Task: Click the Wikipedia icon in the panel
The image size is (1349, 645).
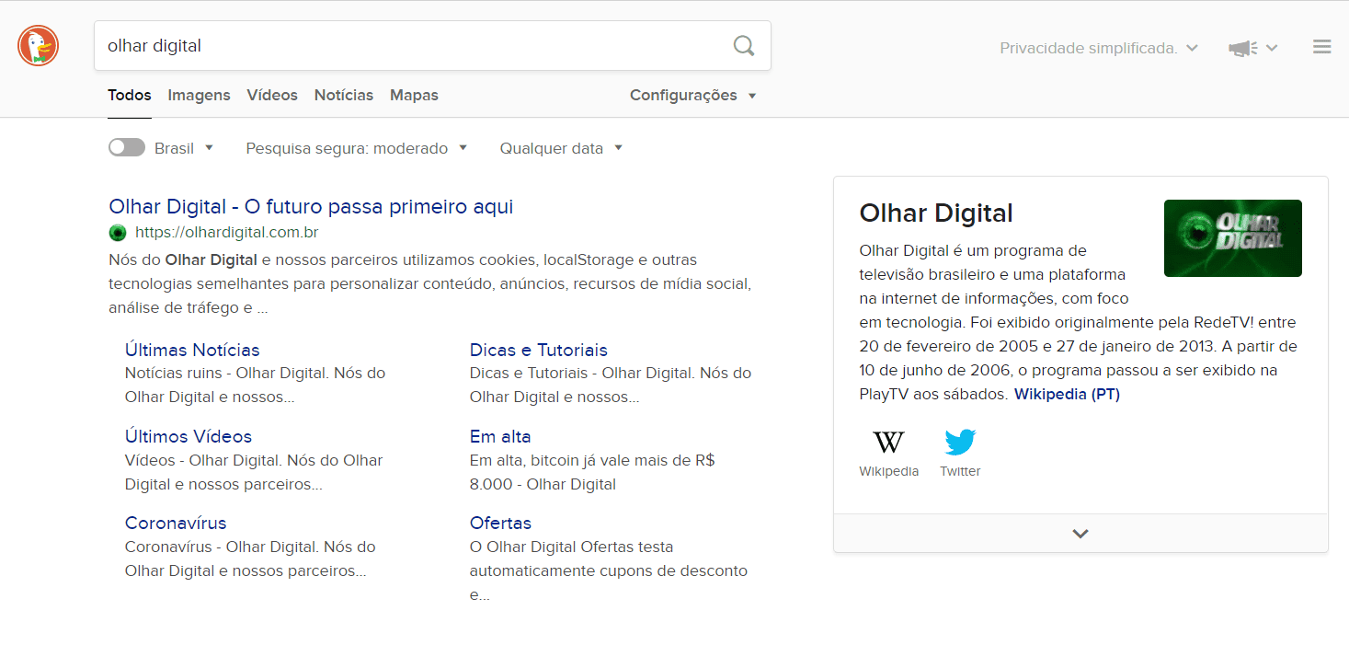Action: coord(888,443)
